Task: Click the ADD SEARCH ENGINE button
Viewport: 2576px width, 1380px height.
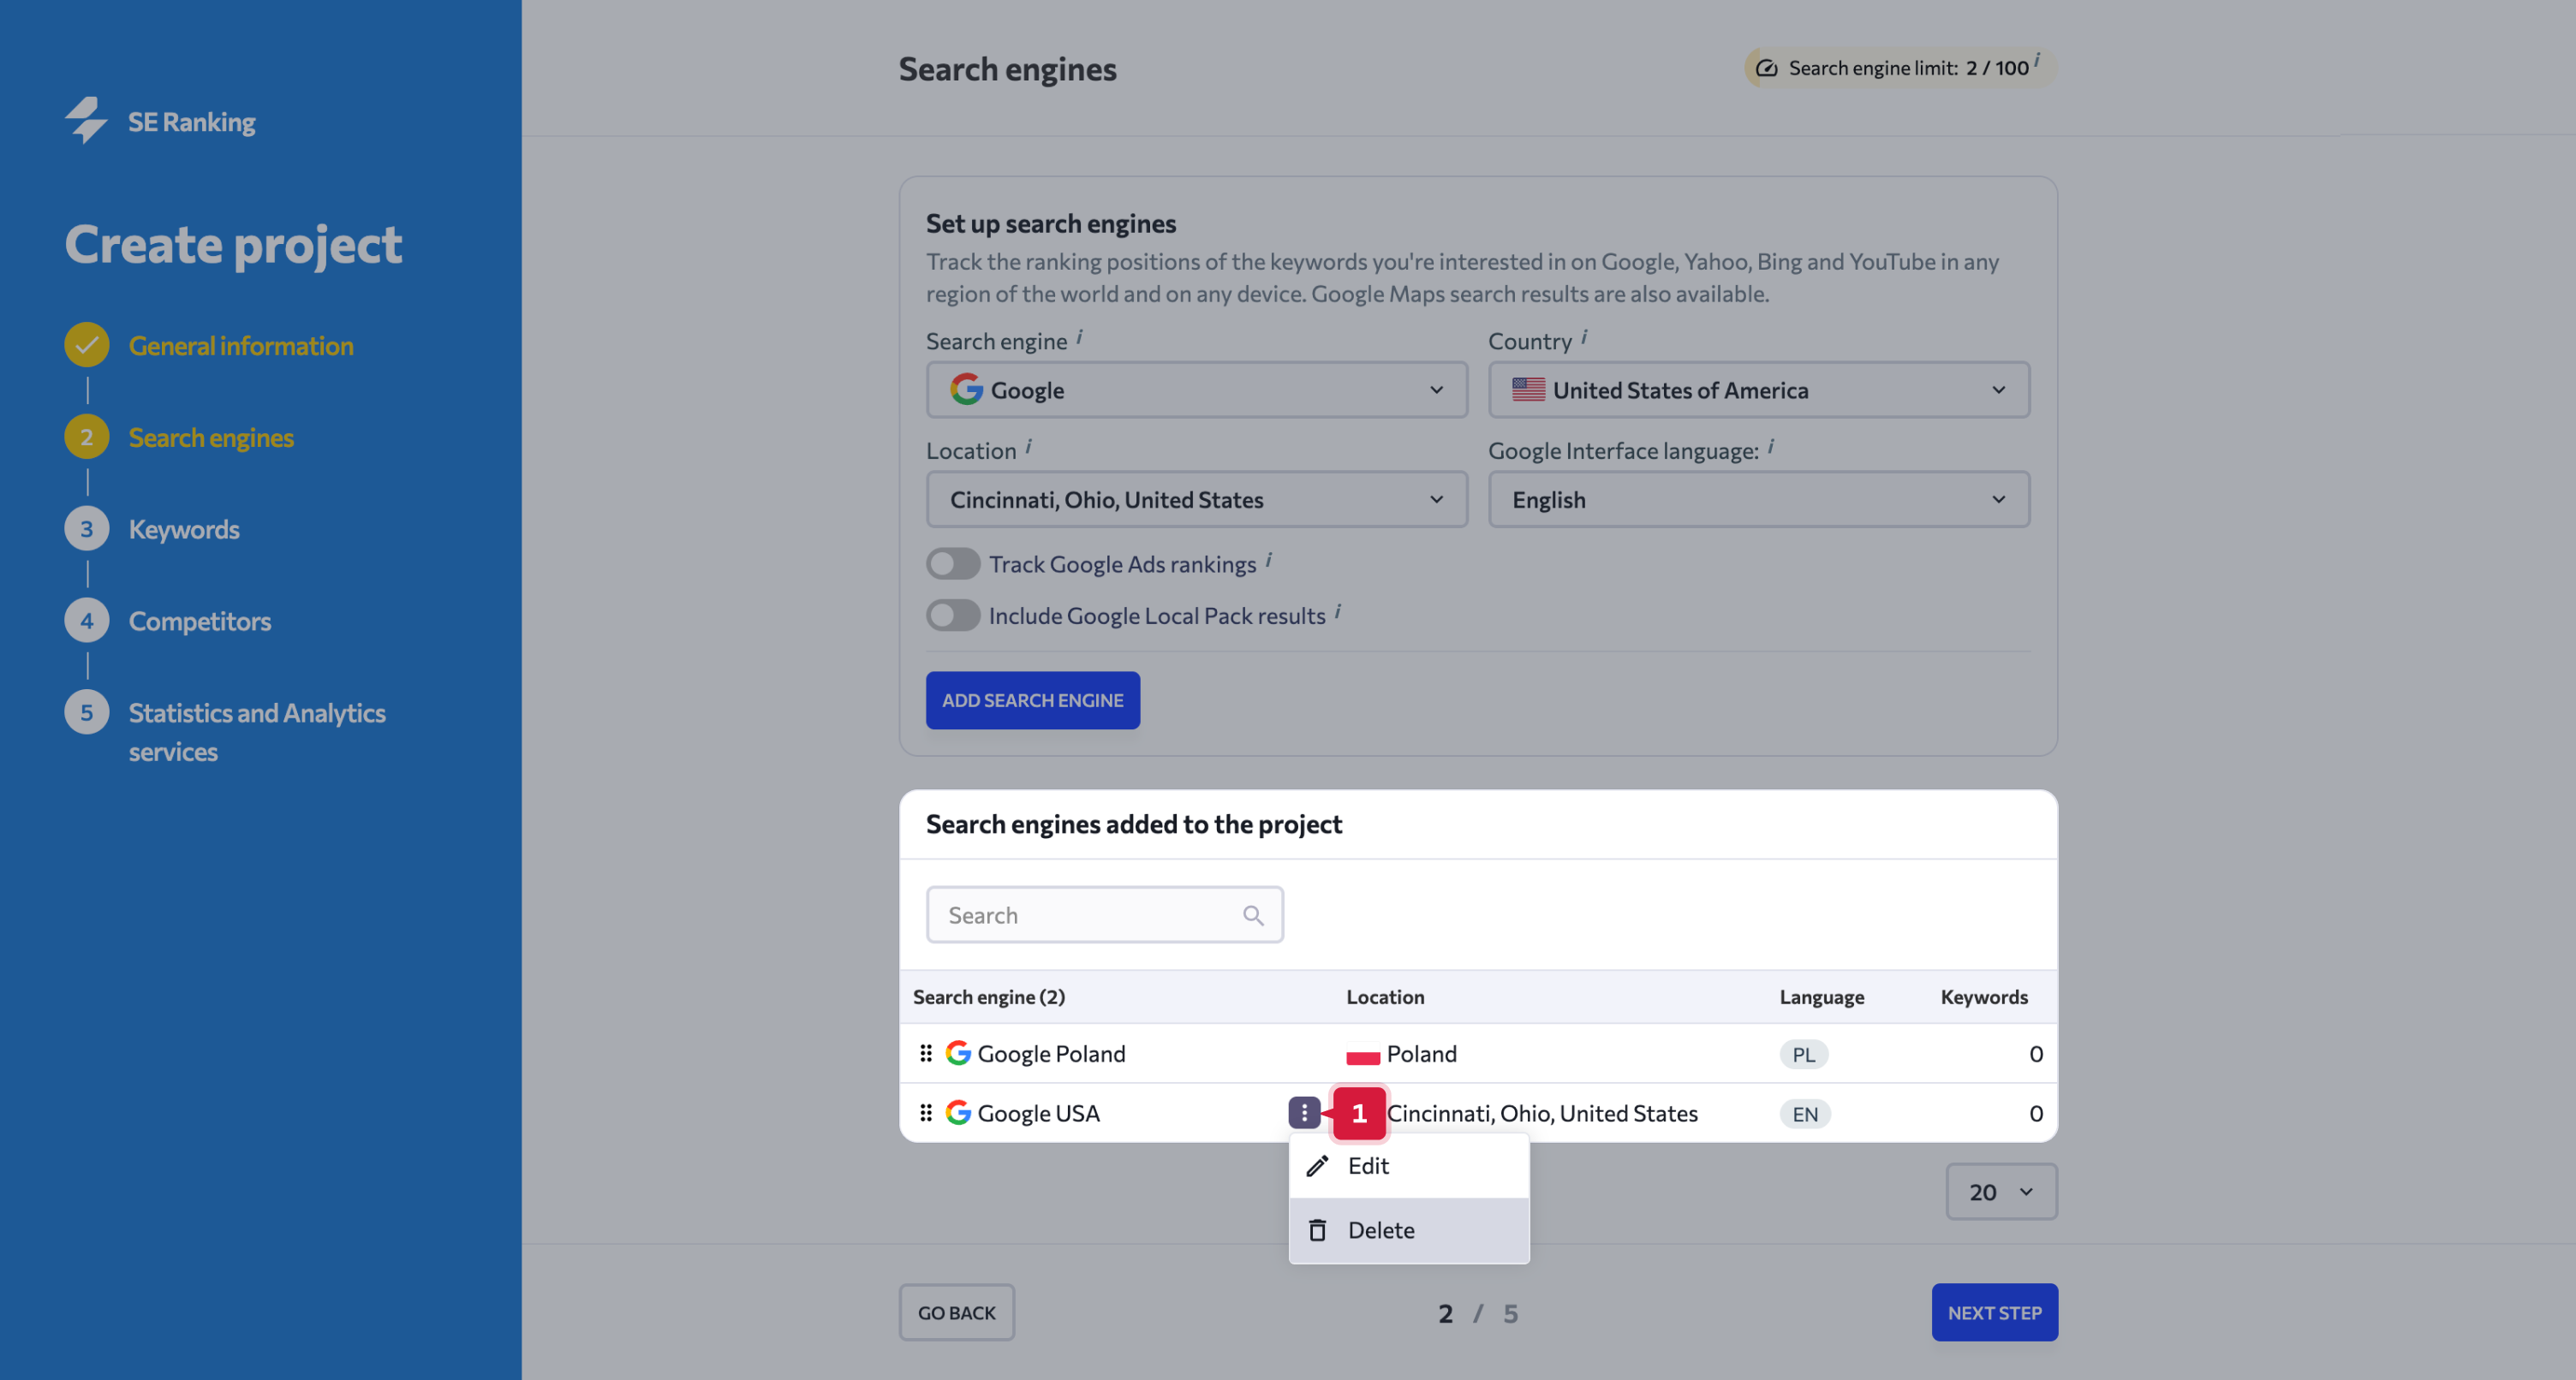Action: [x=1032, y=700]
